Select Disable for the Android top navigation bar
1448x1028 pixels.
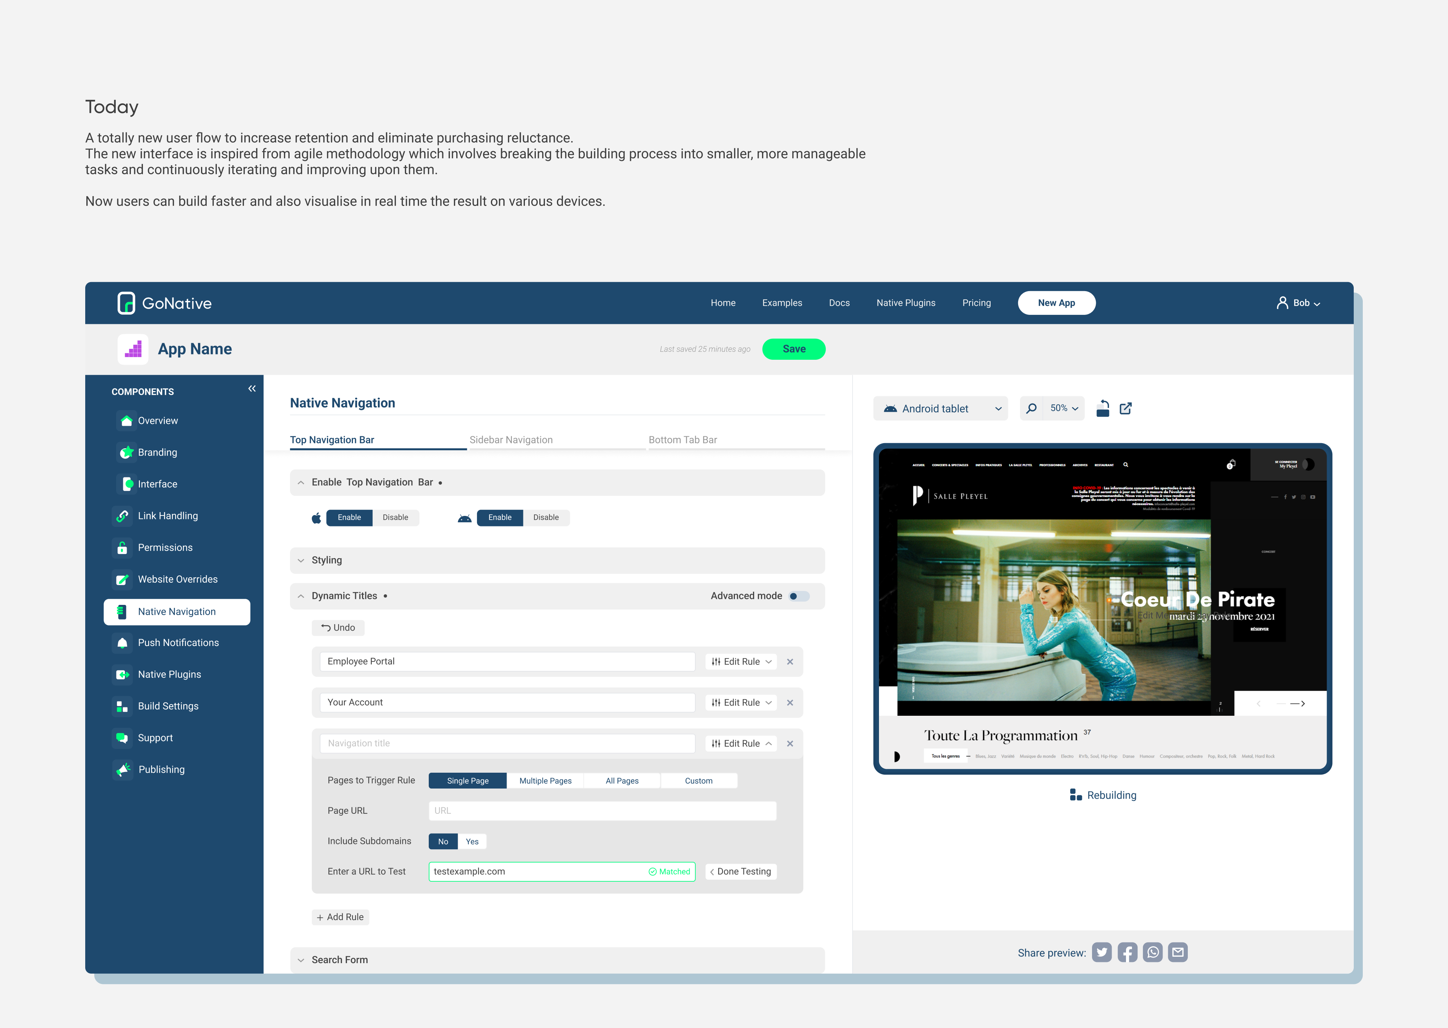(546, 518)
